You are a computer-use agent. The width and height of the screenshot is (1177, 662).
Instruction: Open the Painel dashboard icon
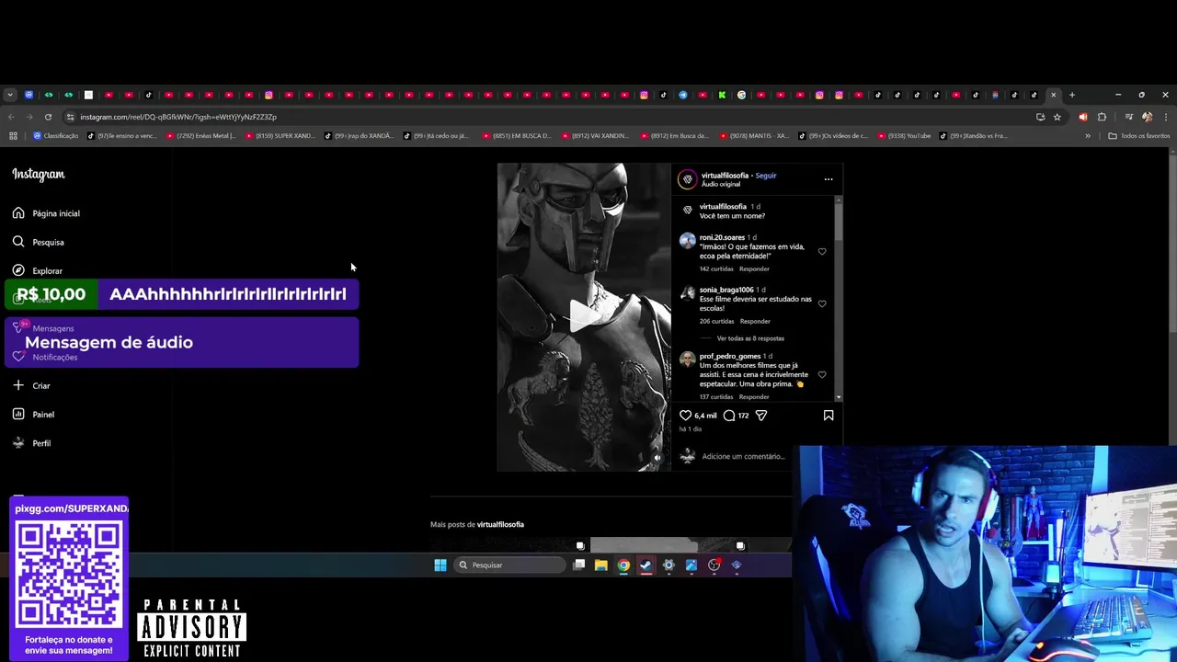coord(18,414)
